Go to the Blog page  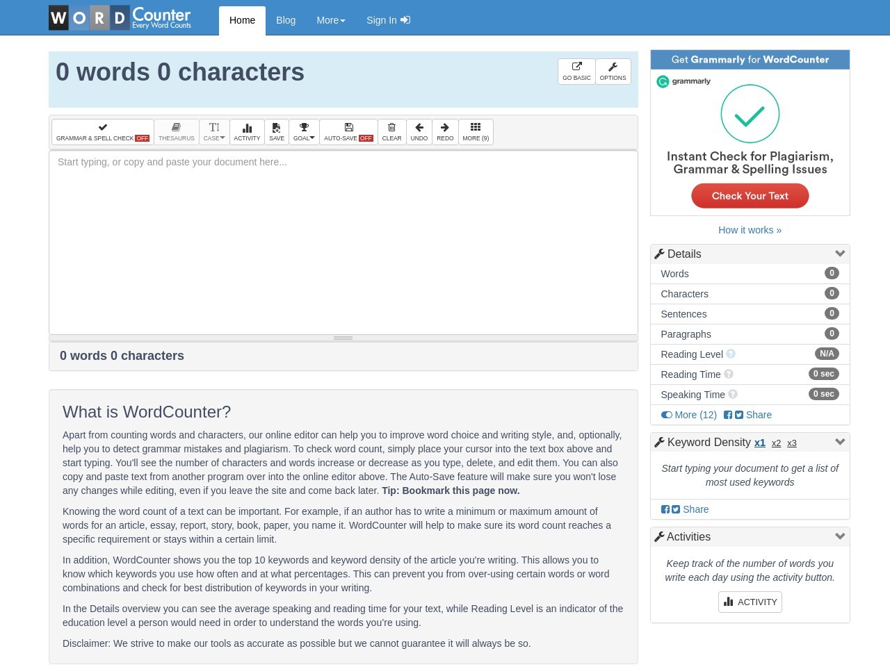(x=286, y=20)
